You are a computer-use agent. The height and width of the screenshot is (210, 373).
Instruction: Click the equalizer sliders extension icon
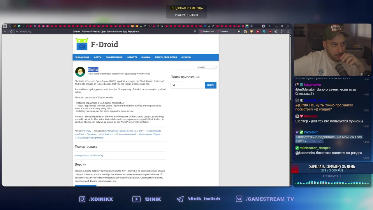(x=239, y=32)
